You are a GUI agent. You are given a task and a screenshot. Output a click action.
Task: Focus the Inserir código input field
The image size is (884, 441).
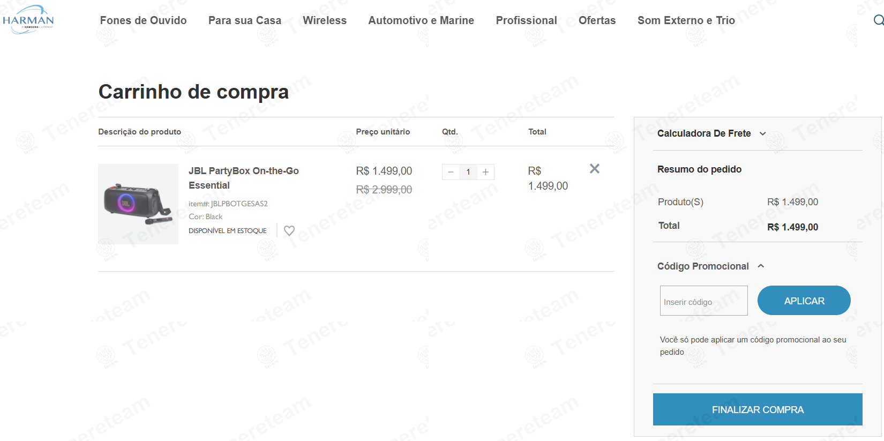[703, 301]
